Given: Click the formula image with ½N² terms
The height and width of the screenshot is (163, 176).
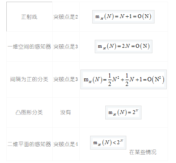Looking at the screenshot, I should [123, 79].
